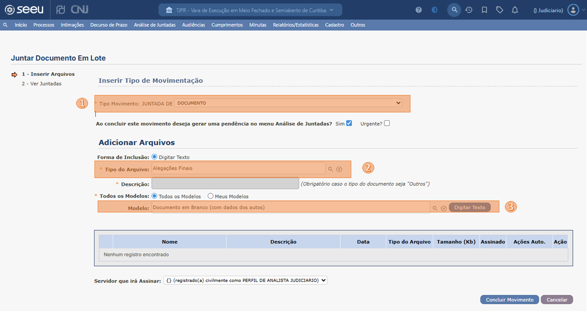Screen dimensions: 587x312
Task: Uncheck the Sim checkbox for Análise de Juntadas
Action: (349, 123)
